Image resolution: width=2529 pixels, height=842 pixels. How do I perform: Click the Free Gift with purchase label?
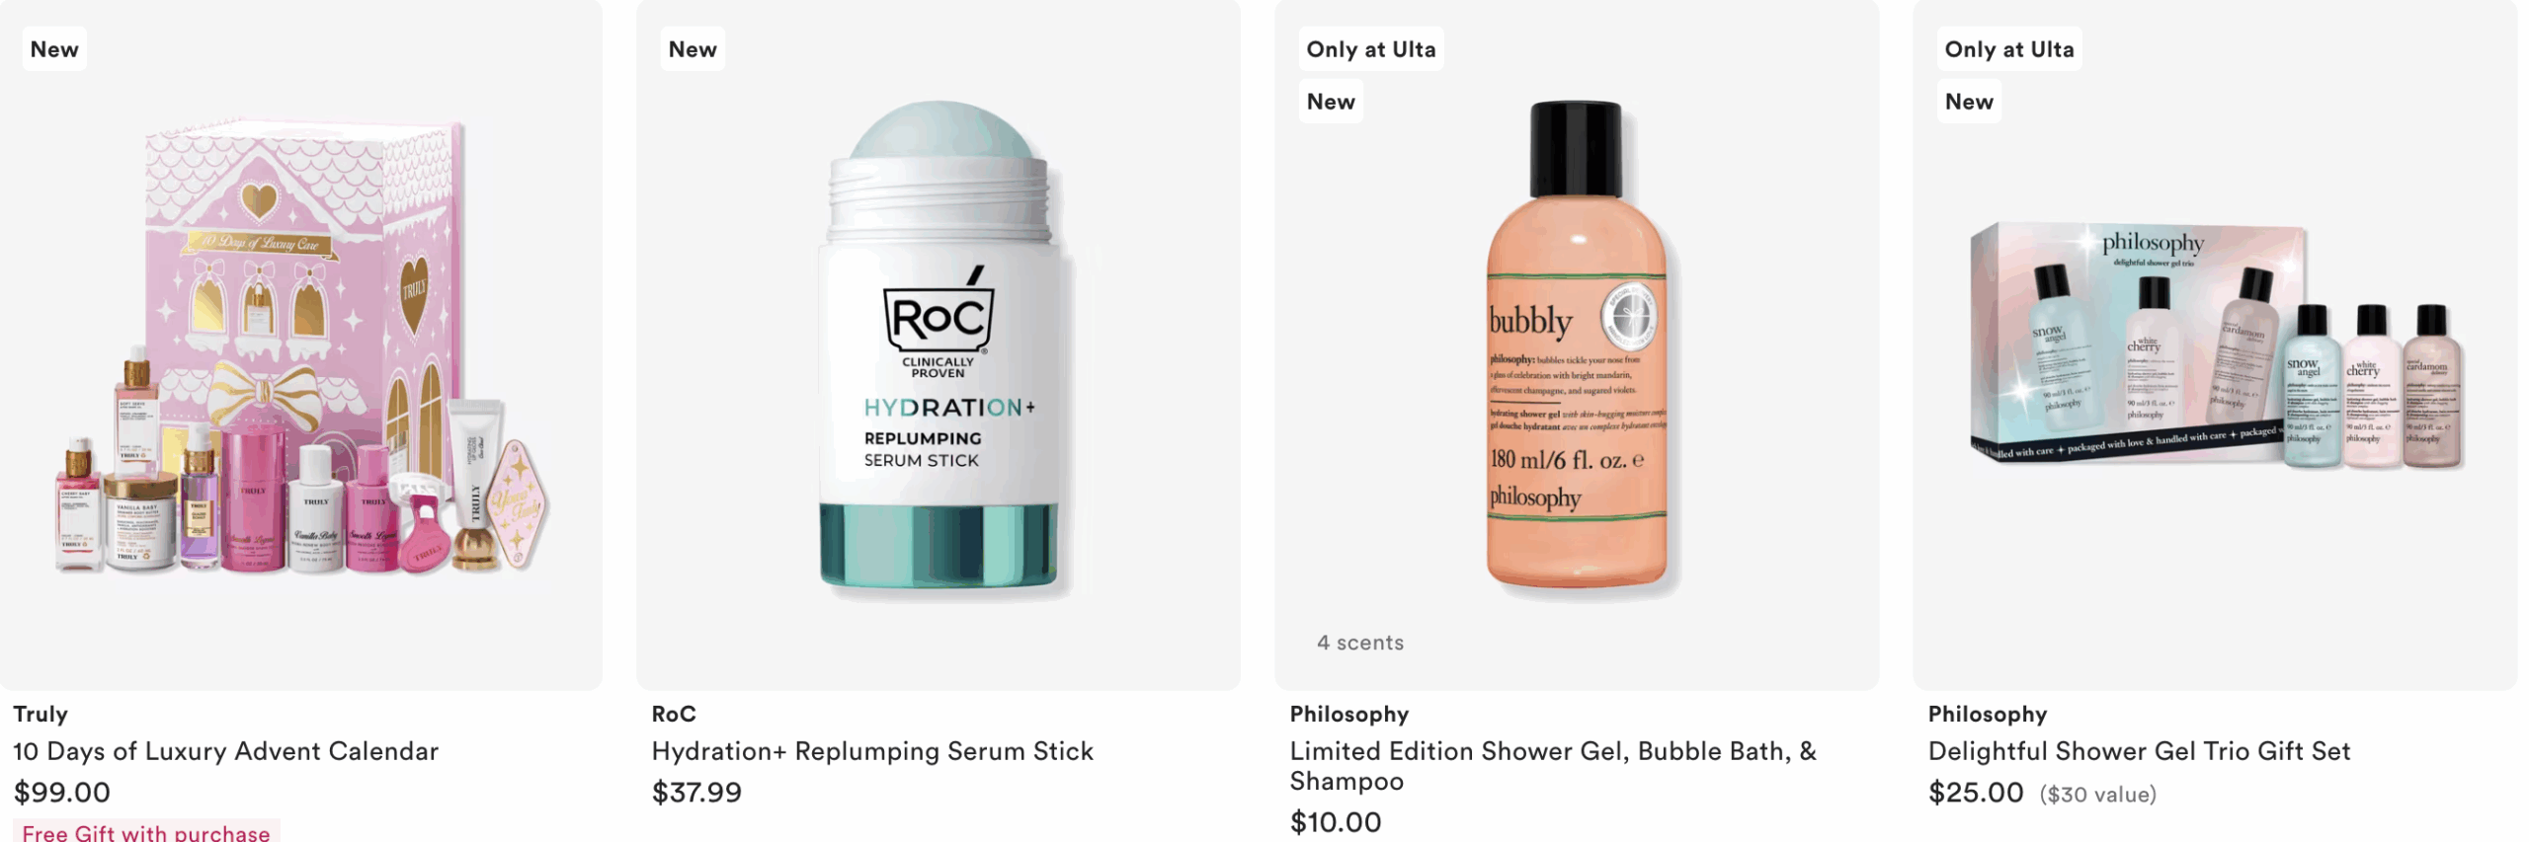tap(146, 831)
